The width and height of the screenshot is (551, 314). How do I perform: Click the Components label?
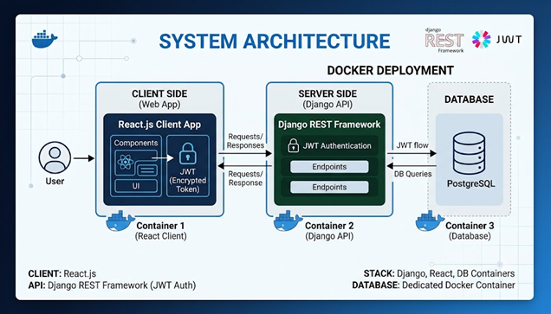pos(136,143)
